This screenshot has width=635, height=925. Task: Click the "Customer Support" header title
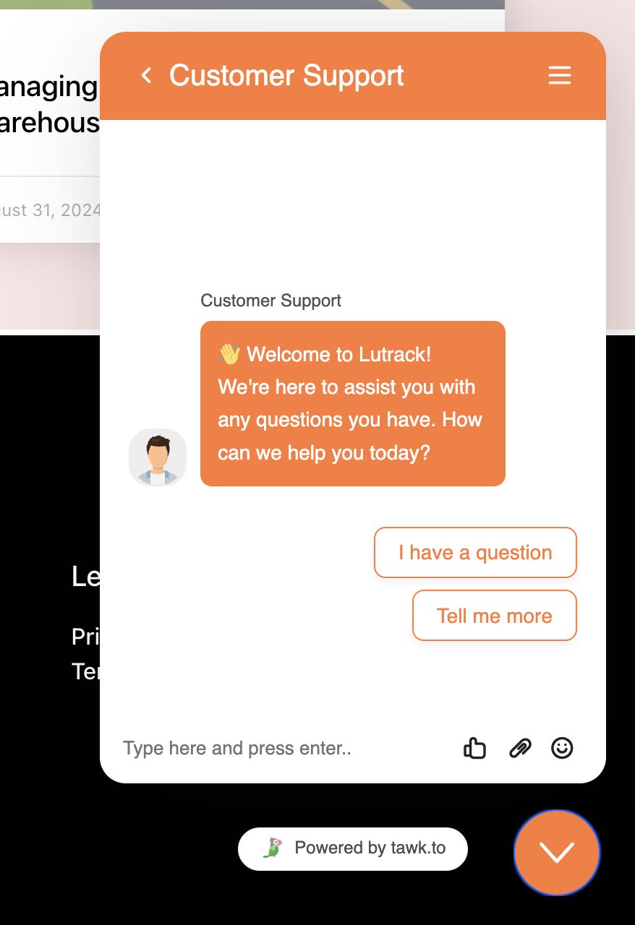pyautogui.click(x=286, y=75)
